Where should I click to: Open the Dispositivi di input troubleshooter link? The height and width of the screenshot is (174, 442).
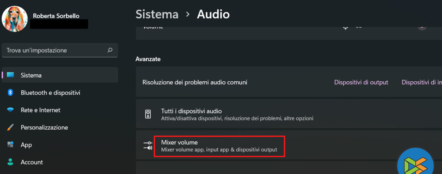point(421,82)
